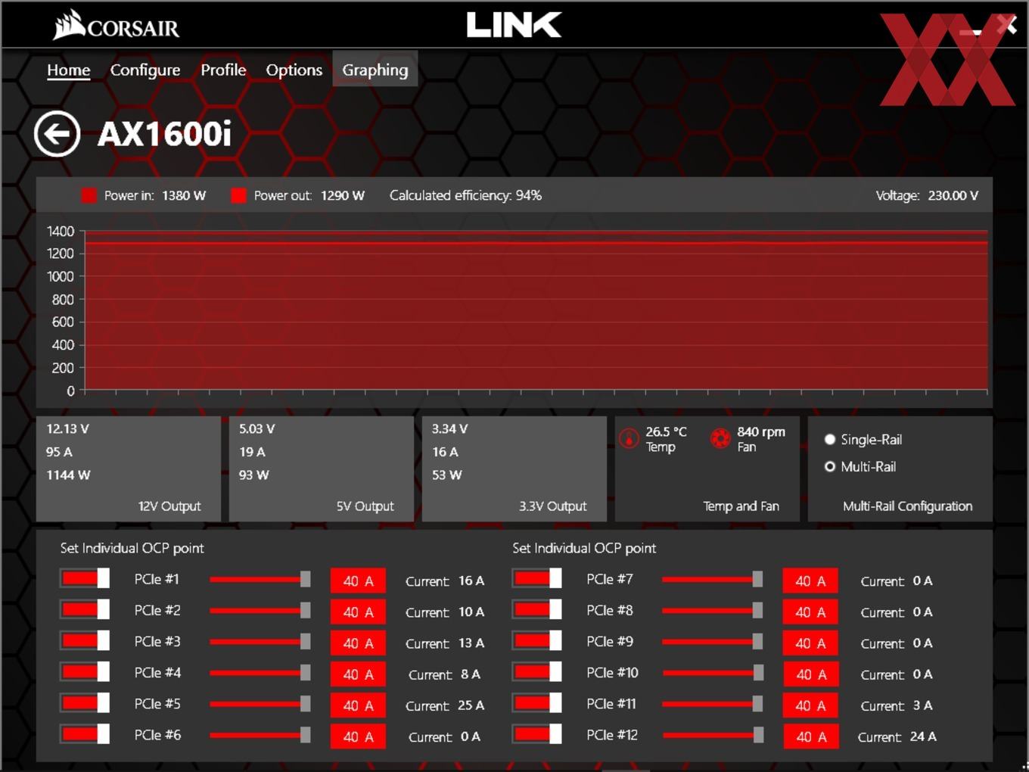This screenshot has height=772, width=1029.
Task: Switch to the Profile tab
Action: pos(223,70)
